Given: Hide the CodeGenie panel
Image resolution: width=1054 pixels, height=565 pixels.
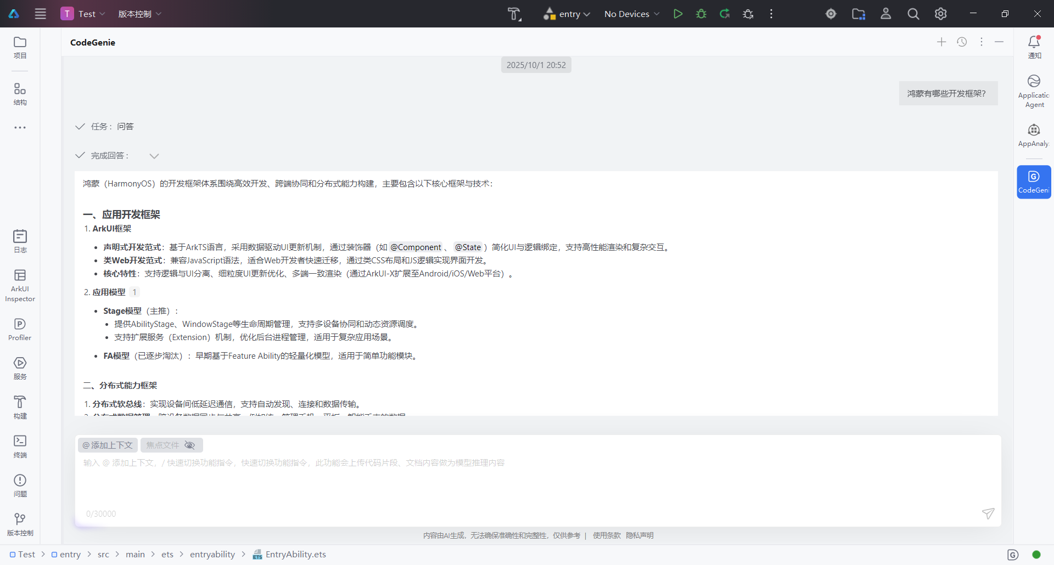Looking at the screenshot, I should pyautogui.click(x=999, y=42).
